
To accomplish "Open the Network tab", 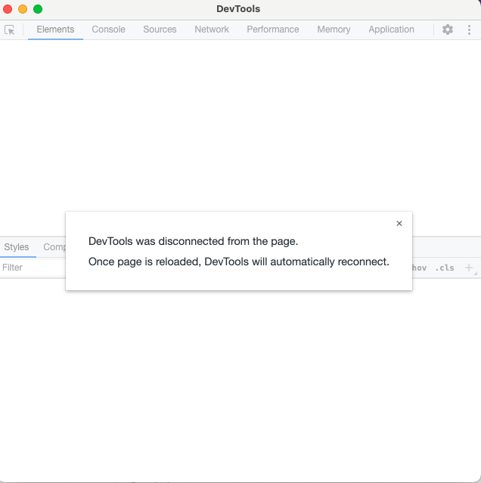I will tap(212, 29).
